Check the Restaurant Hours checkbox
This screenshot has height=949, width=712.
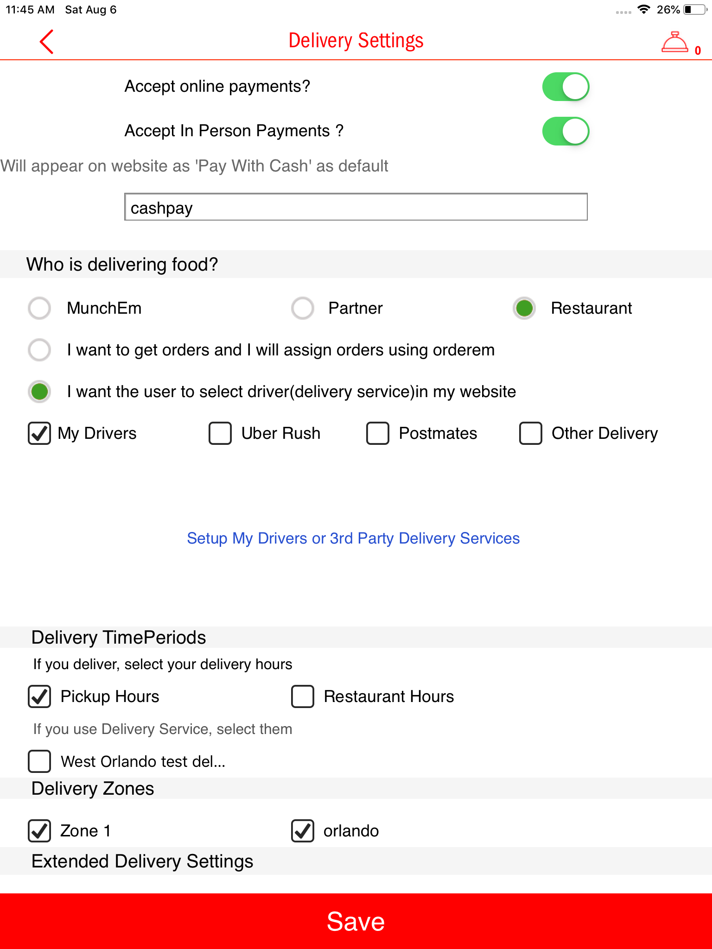[x=303, y=696]
